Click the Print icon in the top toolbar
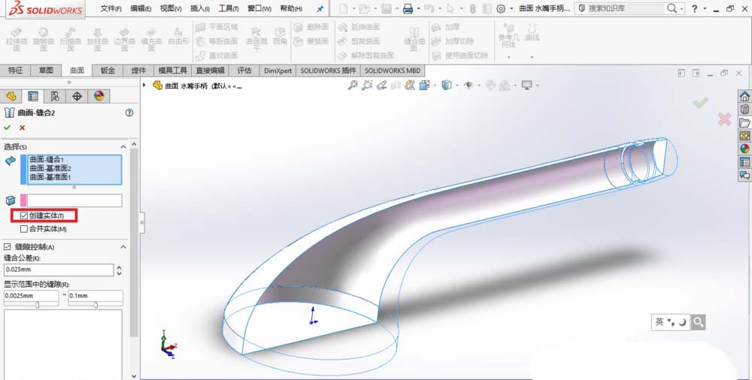This screenshot has height=380, width=752. pos(408,8)
